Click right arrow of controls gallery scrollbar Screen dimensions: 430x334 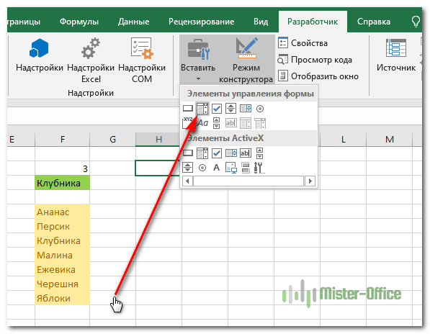[x=310, y=181]
